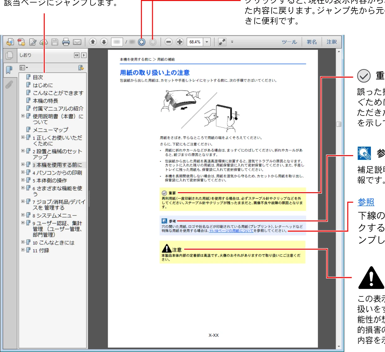This screenshot has width=385, height=352.
Task: Expand the 使用説明書（本書）について bookmark
Action: (x=23, y=116)
